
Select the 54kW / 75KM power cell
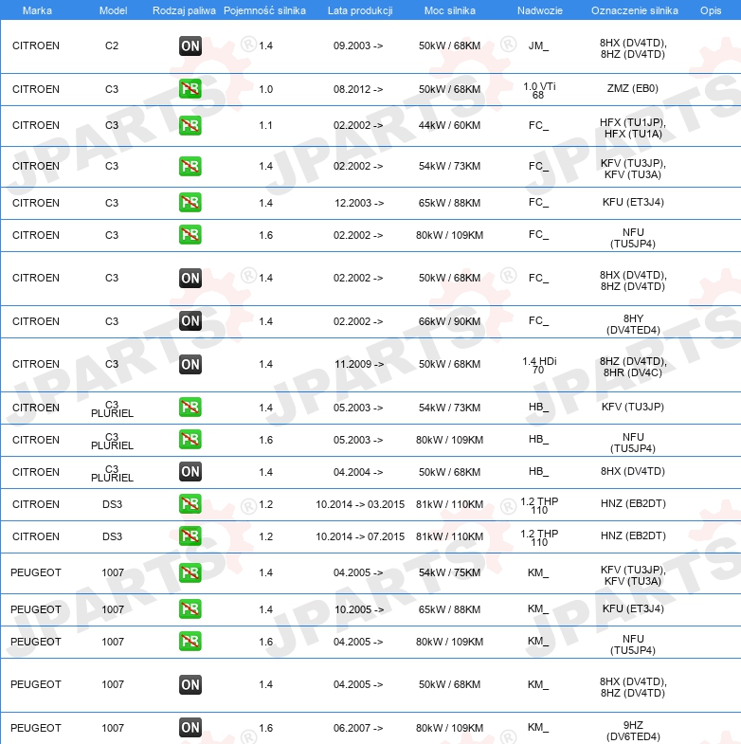[x=450, y=572]
